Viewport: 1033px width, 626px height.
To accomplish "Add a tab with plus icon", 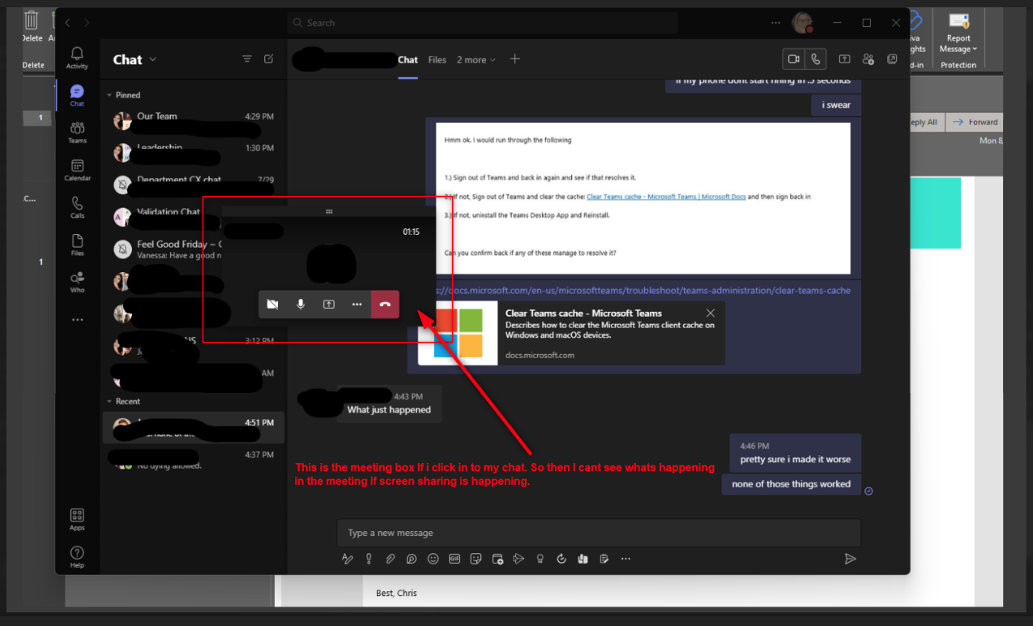I will (x=514, y=59).
